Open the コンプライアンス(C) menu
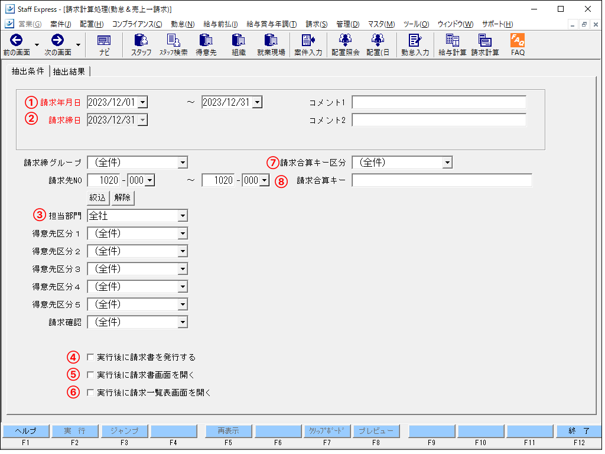605x454 pixels. coord(137,24)
